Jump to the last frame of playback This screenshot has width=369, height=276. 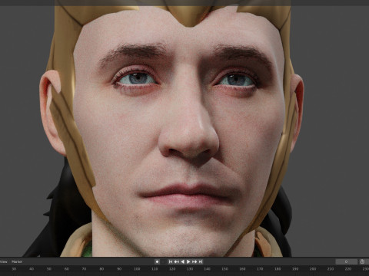(201, 261)
